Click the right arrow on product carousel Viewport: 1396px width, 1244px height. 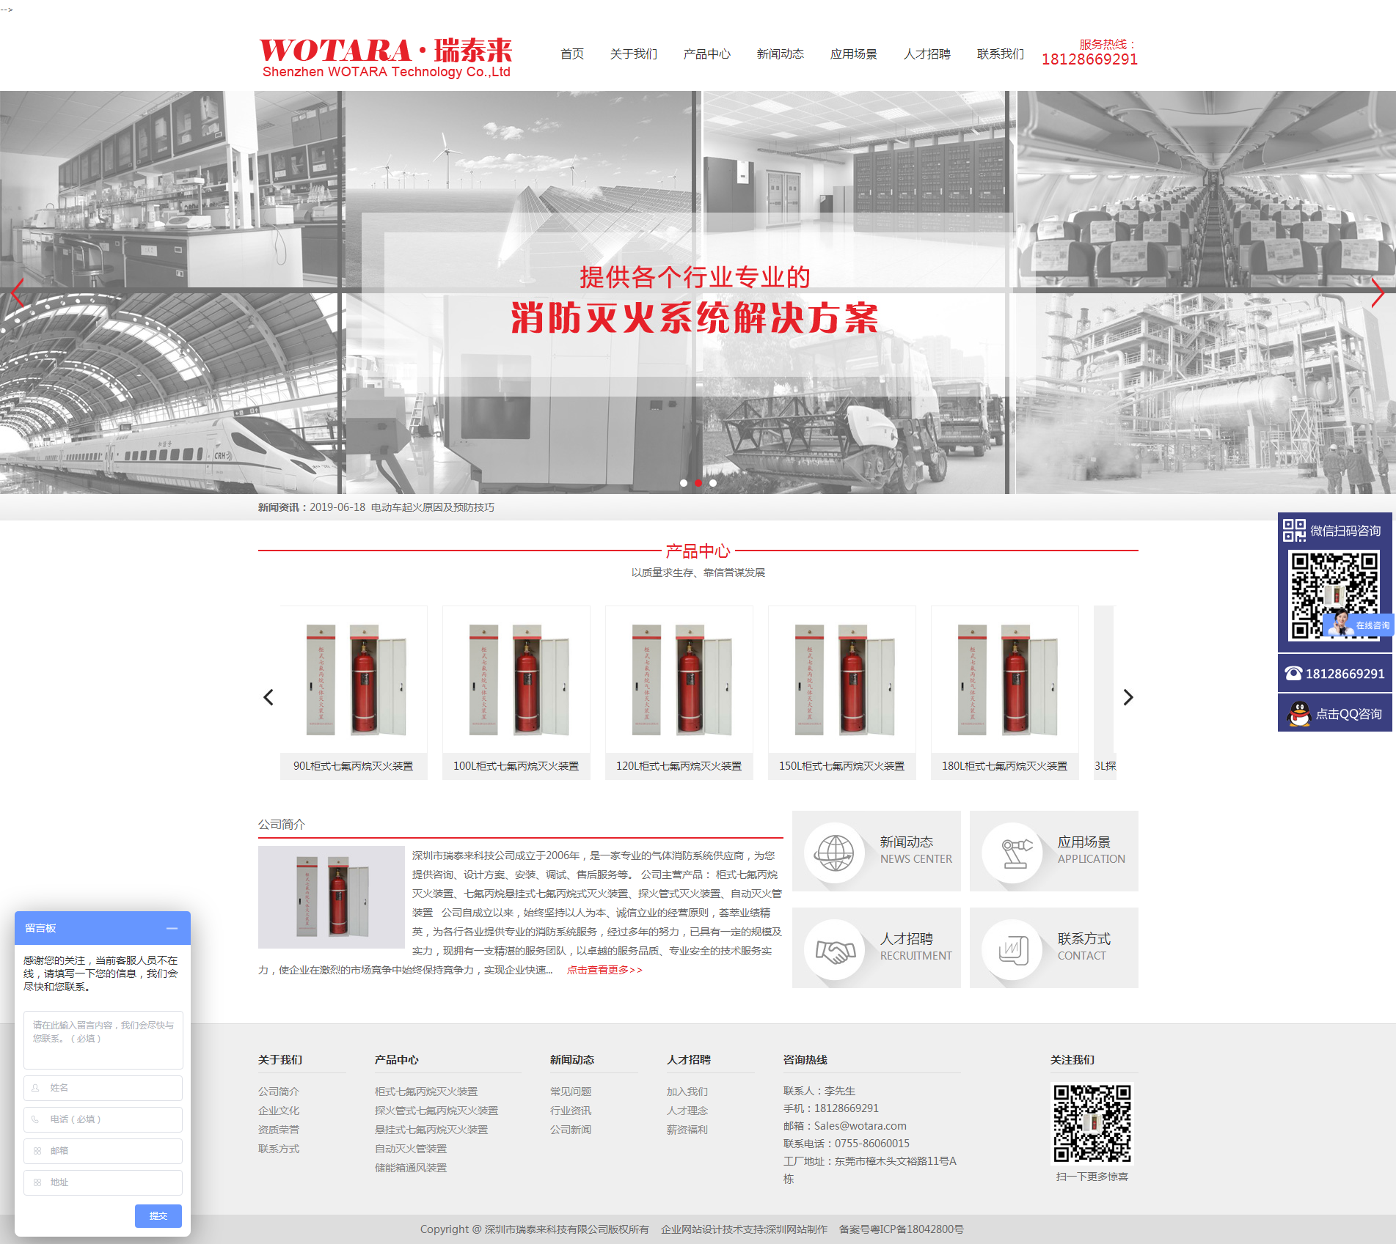coord(1128,697)
